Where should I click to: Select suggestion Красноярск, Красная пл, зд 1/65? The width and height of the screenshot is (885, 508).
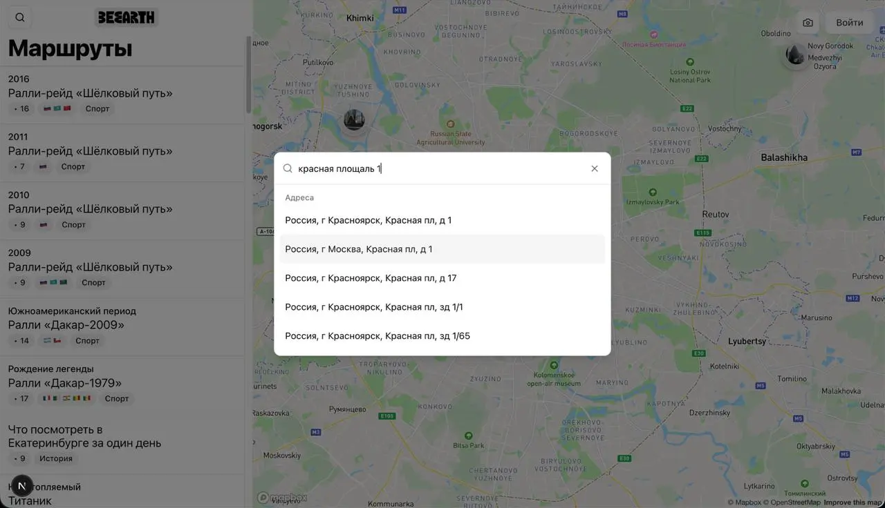click(442, 336)
